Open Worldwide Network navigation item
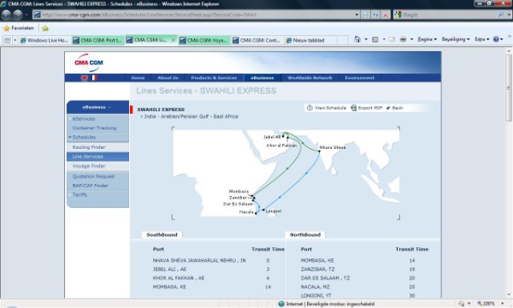This screenshot has height=308, width=513. point(310,78)
